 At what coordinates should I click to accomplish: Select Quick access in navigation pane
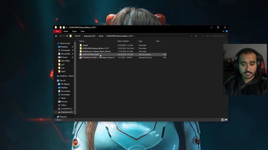(65, 43)
